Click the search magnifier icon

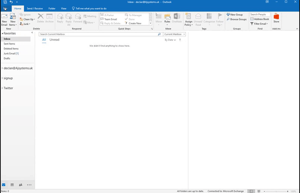point(159,34)
